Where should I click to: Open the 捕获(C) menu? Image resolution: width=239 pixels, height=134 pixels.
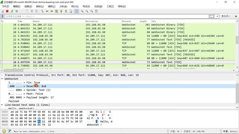pyautogui.click(x=52, y=6)
